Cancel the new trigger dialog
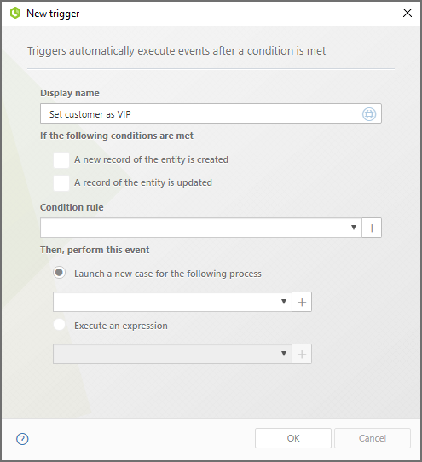Screen dimensions: 422x462 [x=373, y=438]
